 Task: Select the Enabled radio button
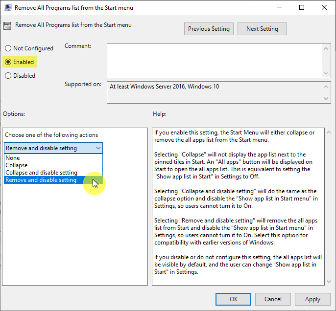(x=8, y=62)
